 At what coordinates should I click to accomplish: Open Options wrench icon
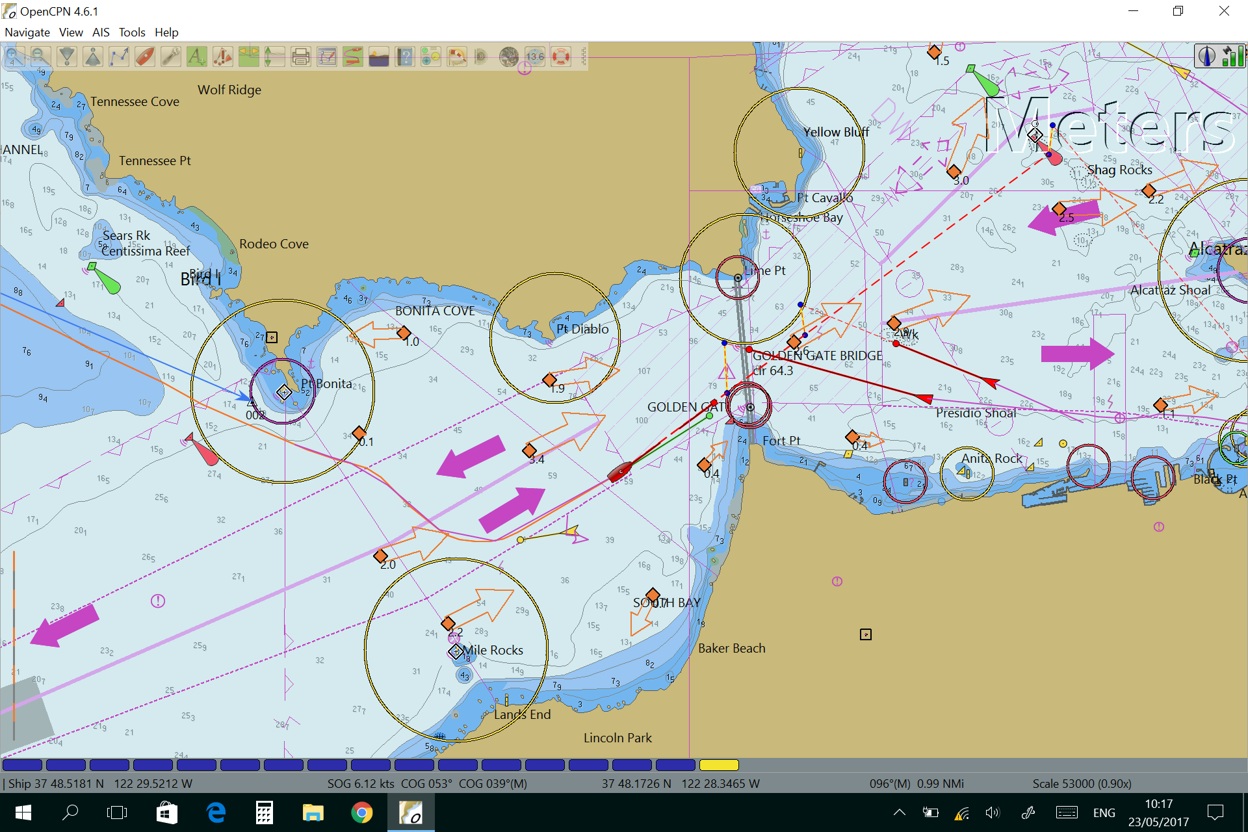click(x=170, y=57)
